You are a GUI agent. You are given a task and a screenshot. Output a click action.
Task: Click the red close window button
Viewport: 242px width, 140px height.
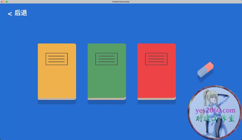[2, 2]
